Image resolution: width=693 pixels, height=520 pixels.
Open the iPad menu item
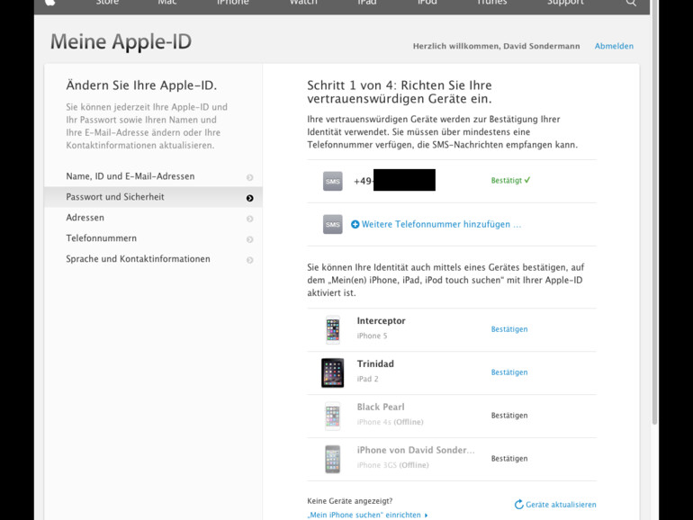[367, 2]
